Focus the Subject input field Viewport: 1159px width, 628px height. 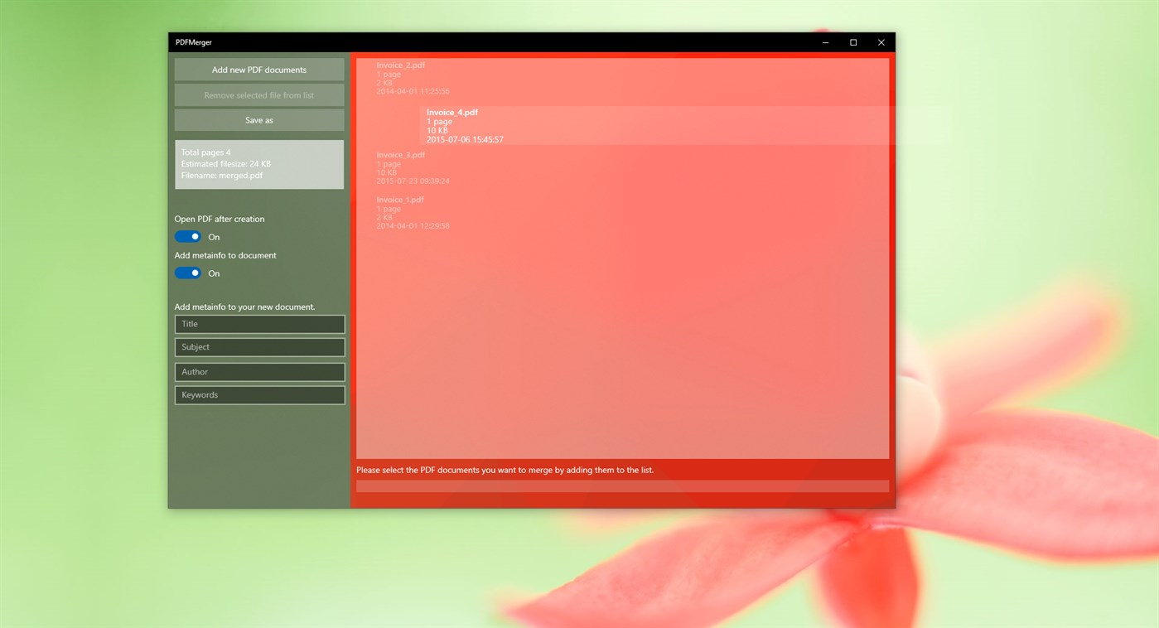tap(259, 347)
